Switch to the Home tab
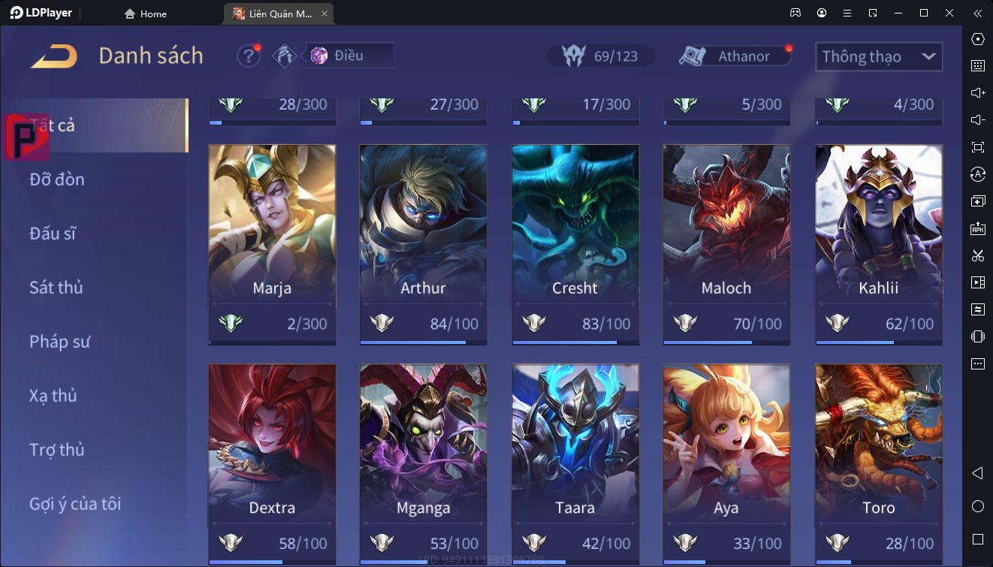This screenshot has width=993, height=567. 146,14
